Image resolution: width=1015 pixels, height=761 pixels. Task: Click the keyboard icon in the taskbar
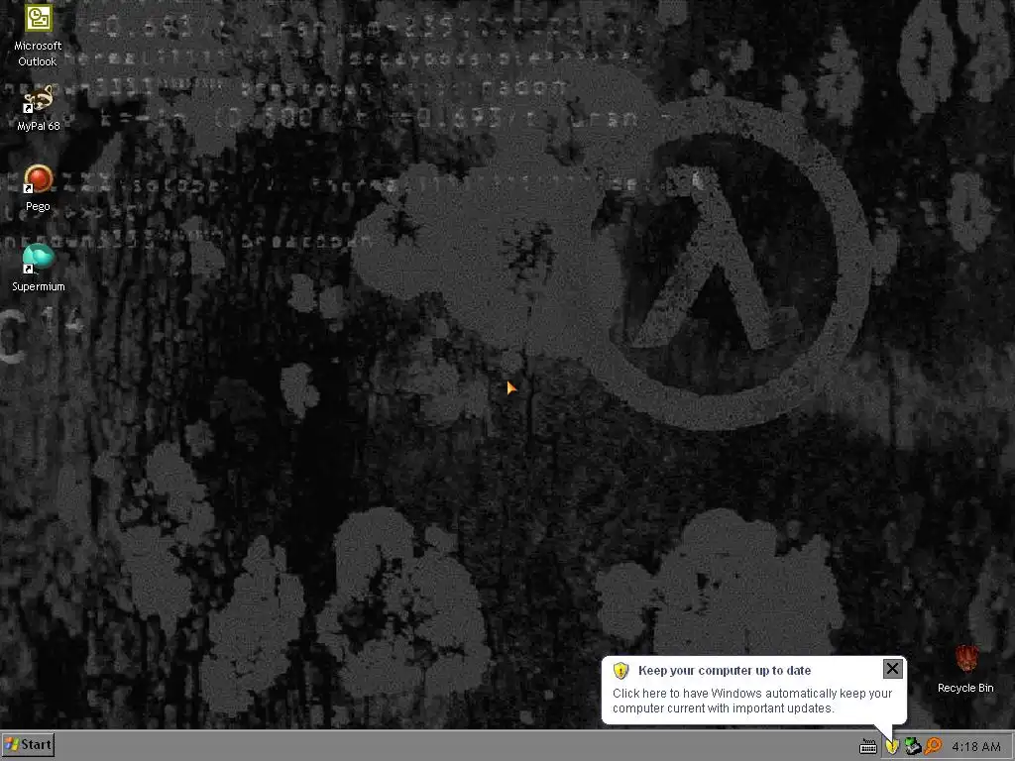click(868, 747)
